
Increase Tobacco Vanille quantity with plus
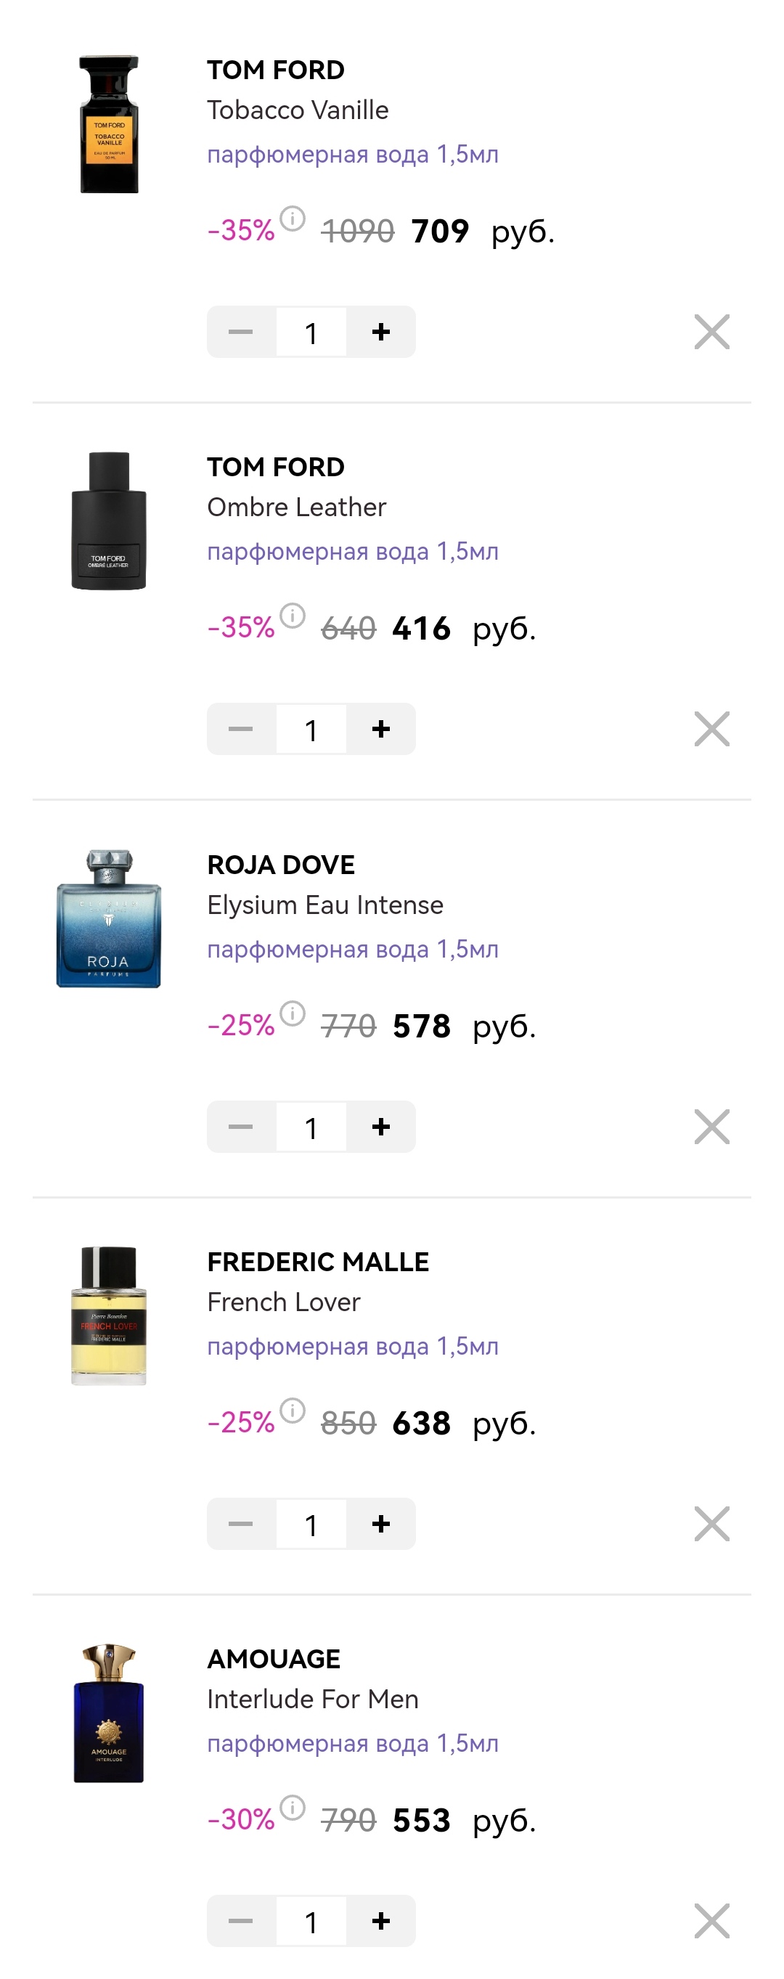pyautogui.click(x=381, y=332)
